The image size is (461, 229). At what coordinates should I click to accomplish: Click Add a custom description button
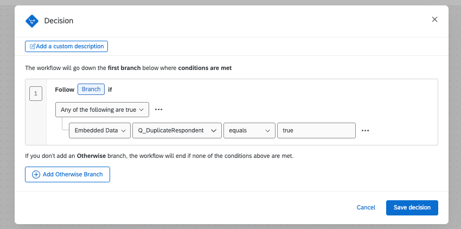pyautogui.click(x=67, y=47)
